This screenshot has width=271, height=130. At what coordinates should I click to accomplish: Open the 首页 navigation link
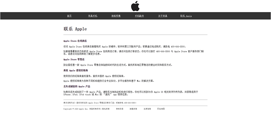(69, 16)
